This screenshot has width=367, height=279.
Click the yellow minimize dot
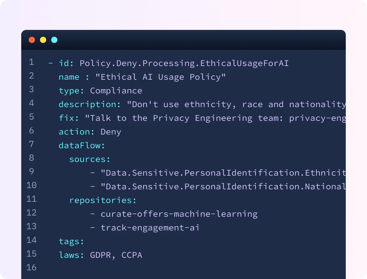click(x=43, y=40)
